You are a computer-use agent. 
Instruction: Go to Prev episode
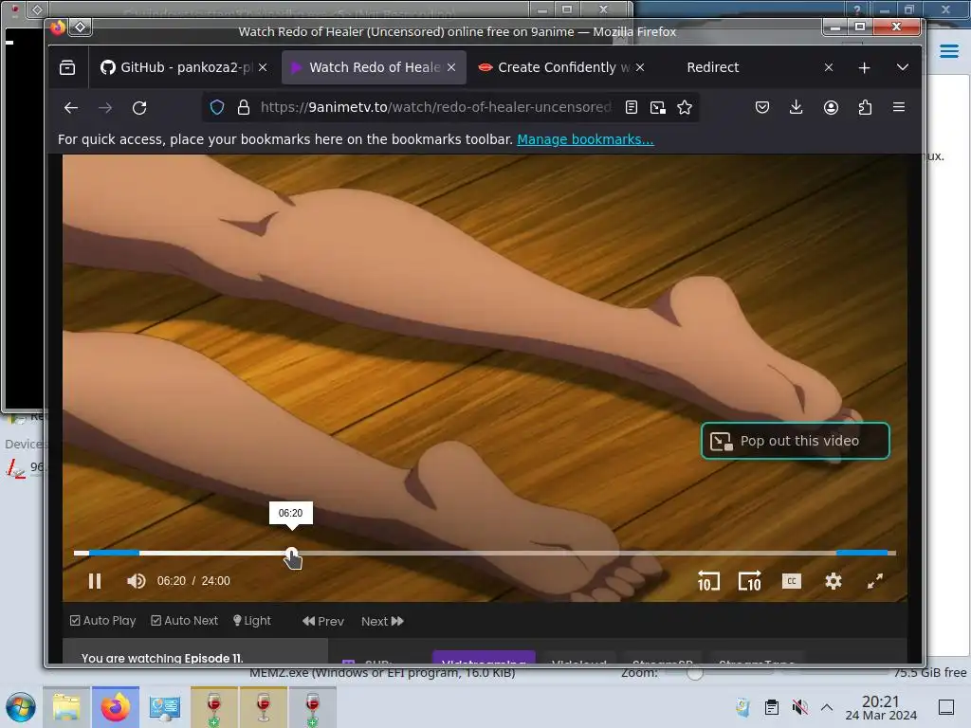coord(322,621)
